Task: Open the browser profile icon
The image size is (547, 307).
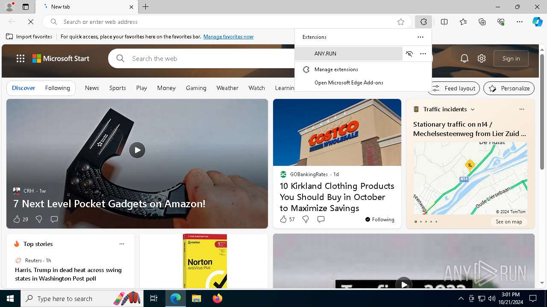Action: pyautogui.click(x=9, y=7)
